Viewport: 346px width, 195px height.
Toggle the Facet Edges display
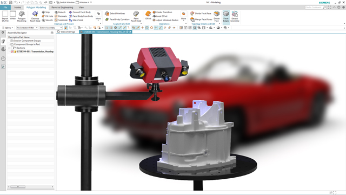click(x=226, y=16)
